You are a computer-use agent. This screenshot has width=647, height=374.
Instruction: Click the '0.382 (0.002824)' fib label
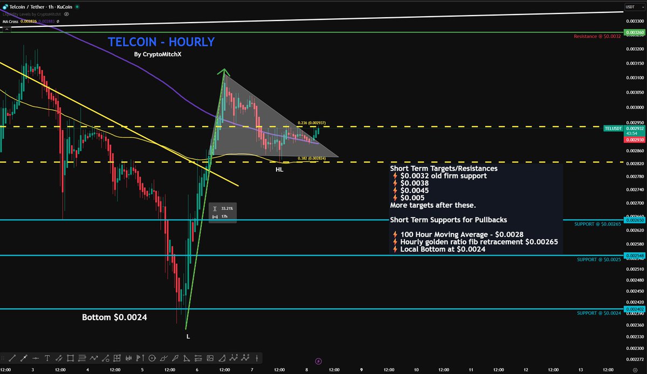pos(312,158)
